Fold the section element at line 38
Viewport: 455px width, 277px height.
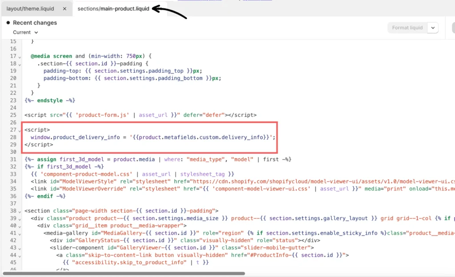pyautogui.click(x=20, y=211)
